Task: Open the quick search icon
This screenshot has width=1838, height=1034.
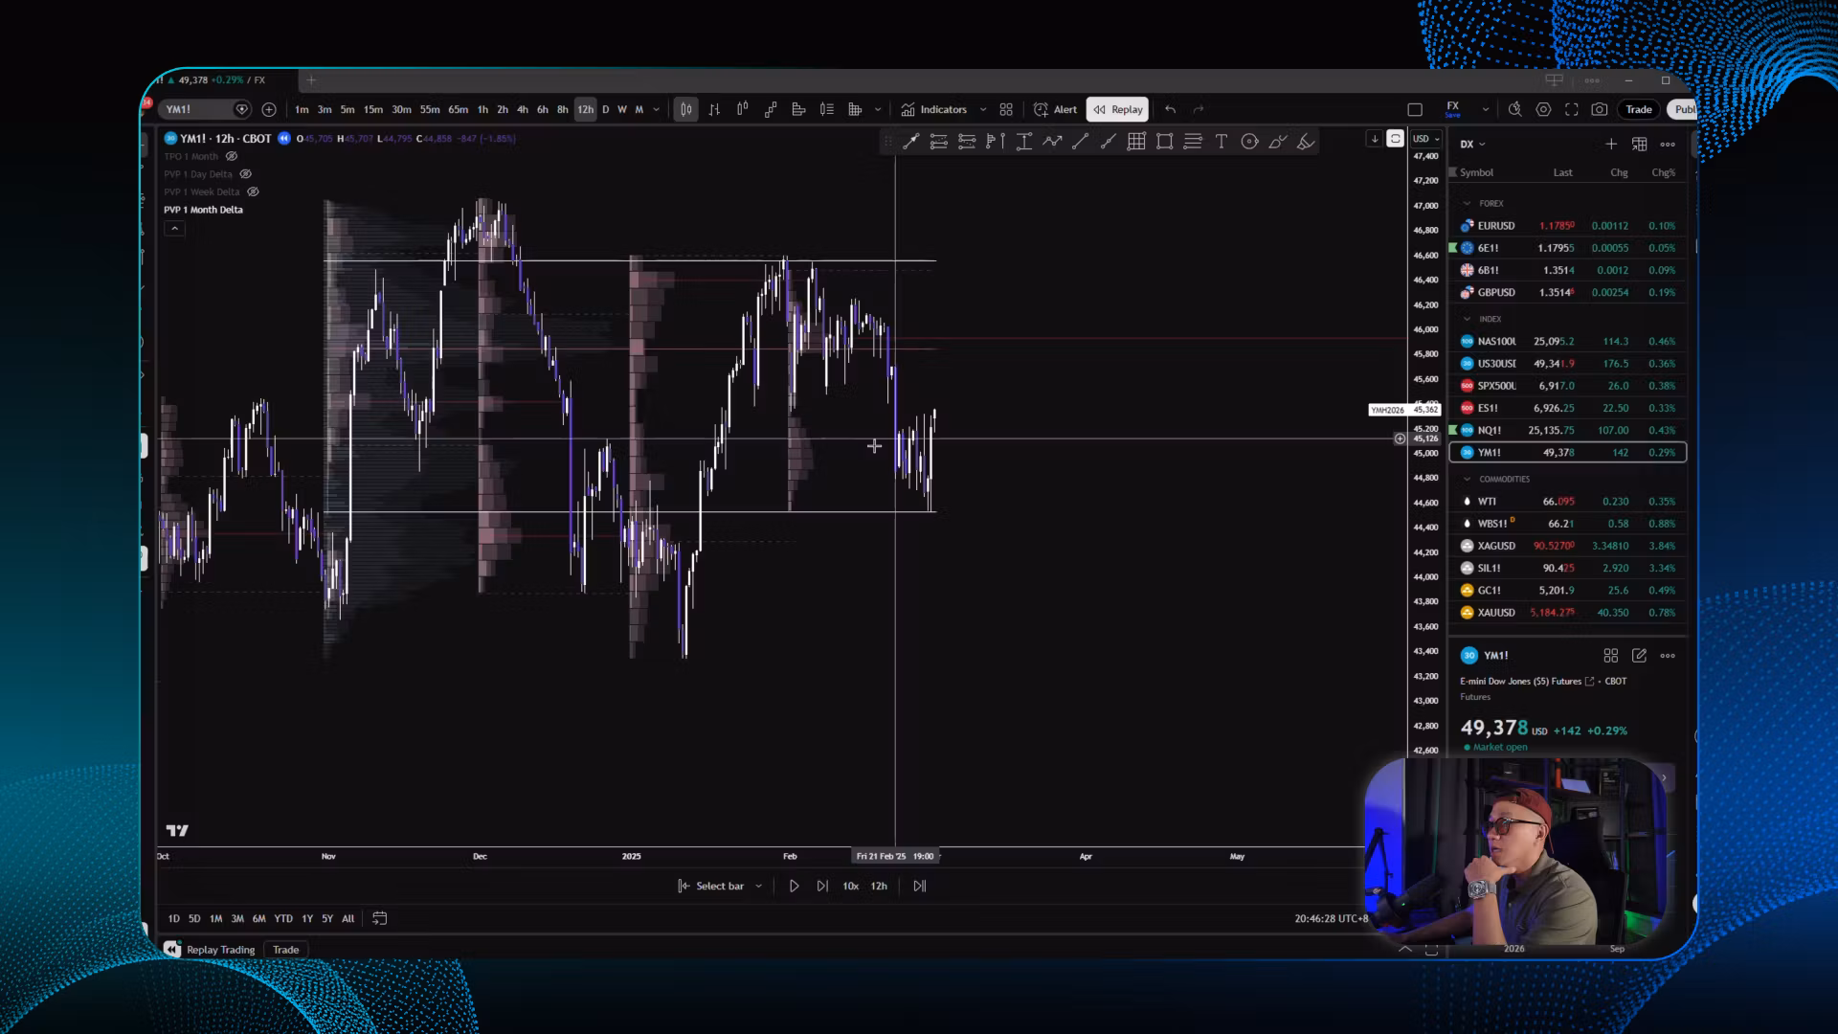Action: 1514,109
